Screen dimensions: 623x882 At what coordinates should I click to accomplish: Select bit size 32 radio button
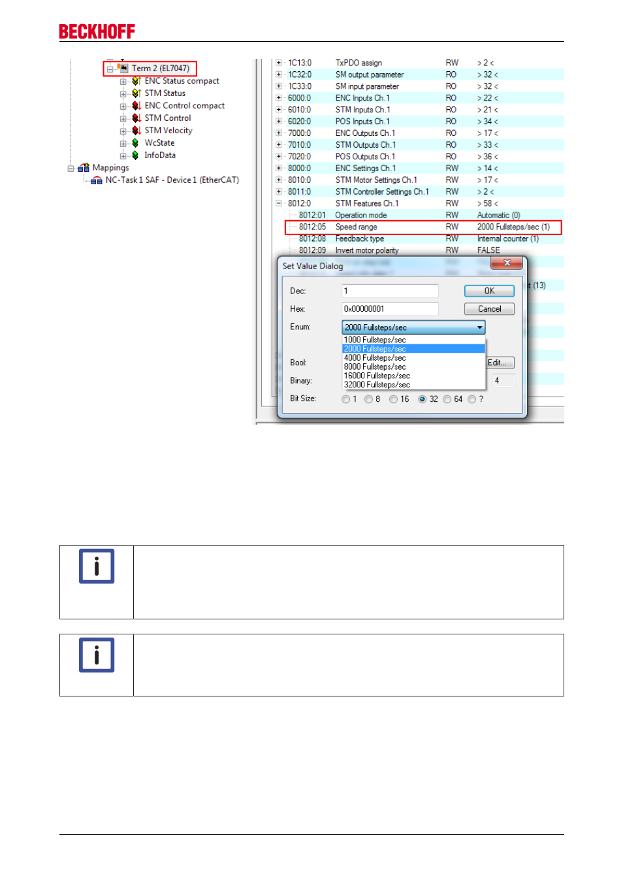pos(422,399)
